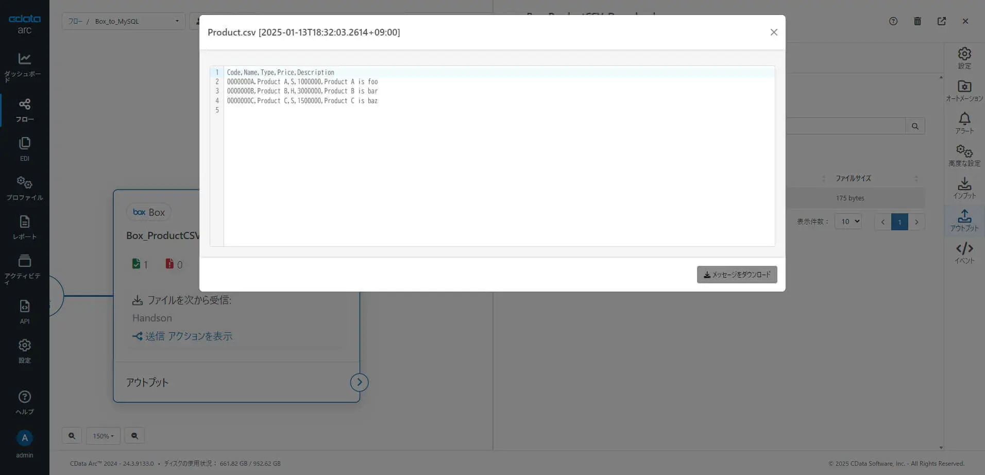985x475 pixels.
Task: Close the connector side panel
Action: 965,21
